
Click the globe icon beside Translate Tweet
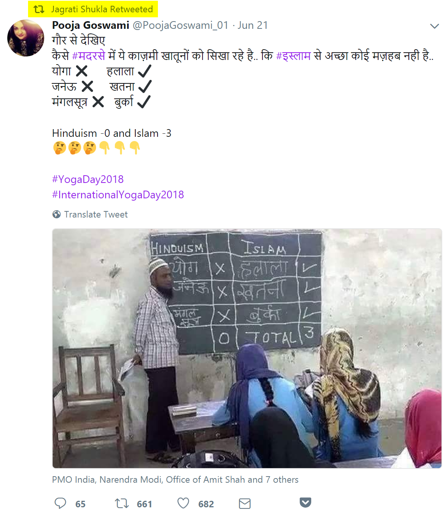(56, 214)
